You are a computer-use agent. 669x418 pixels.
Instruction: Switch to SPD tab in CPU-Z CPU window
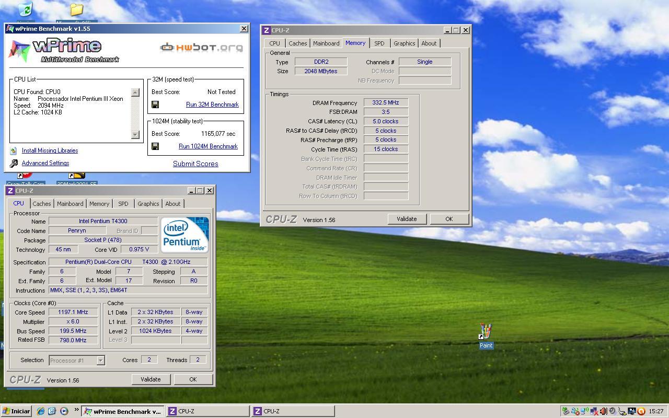click(123, 204)
